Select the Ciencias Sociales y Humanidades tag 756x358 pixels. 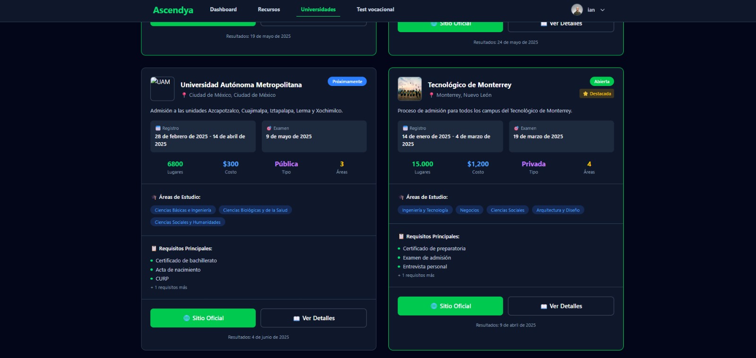coord(188,222)
